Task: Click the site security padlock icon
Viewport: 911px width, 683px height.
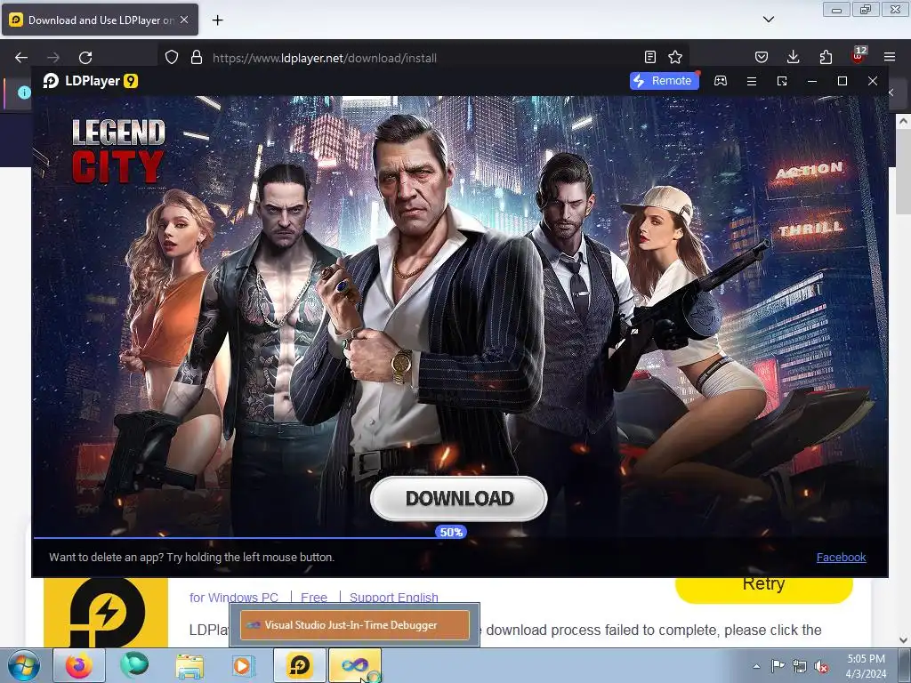Action: (197, 58)
